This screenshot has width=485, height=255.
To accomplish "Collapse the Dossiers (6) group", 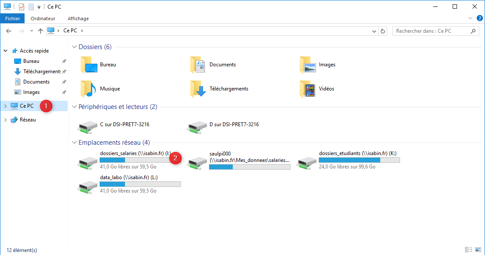I will 74,47.
